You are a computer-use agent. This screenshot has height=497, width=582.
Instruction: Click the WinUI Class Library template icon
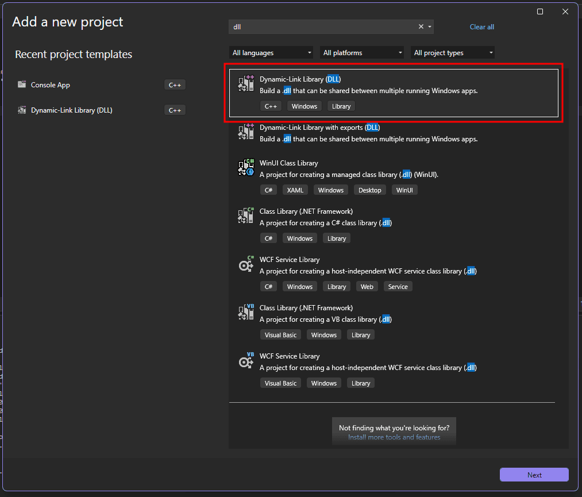246,168
